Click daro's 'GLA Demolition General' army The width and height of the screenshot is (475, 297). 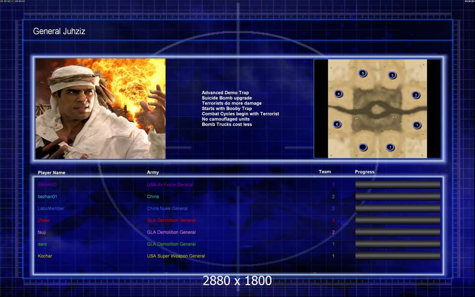click(x=172, y=244)
